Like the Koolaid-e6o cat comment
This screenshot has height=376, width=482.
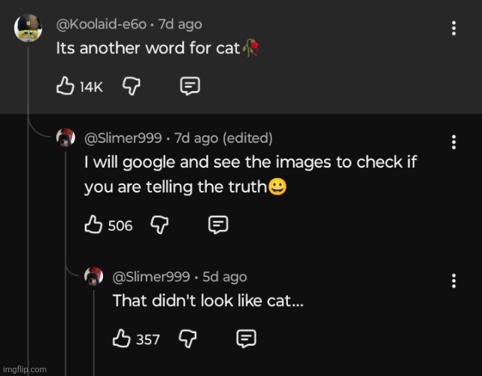pyautogui.click(x=65, y=87)
